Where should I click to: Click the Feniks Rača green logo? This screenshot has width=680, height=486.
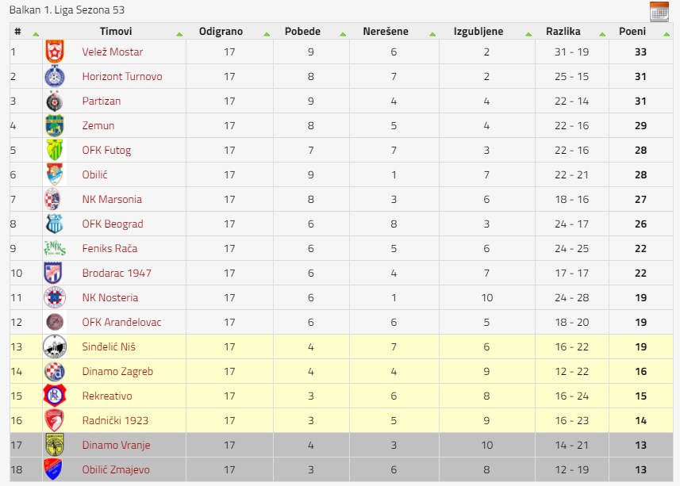(55, 249)
